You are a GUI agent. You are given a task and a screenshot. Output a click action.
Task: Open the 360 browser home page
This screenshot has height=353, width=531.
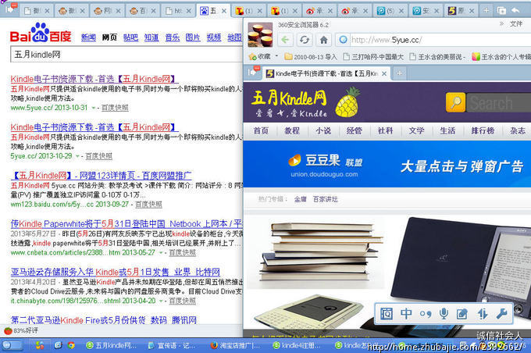pos(324,40)
